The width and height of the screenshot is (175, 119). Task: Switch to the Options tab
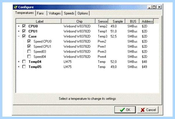83,13
